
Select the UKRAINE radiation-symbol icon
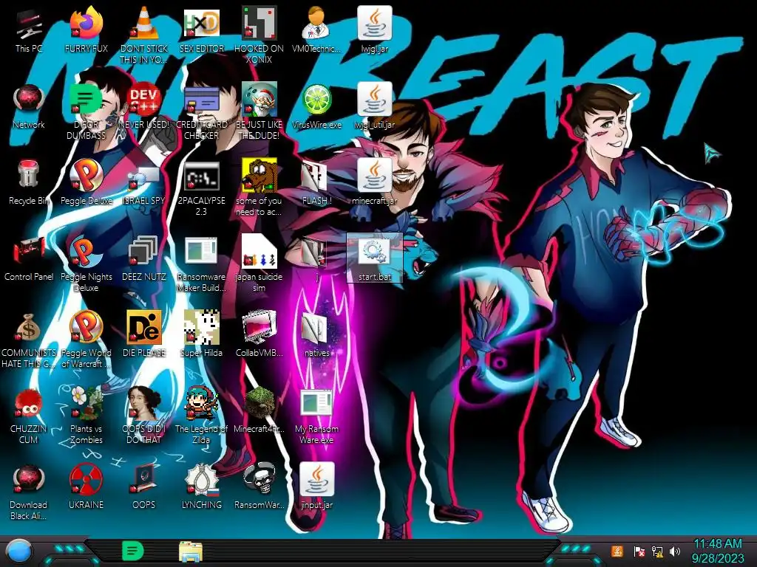coord(86,487)
